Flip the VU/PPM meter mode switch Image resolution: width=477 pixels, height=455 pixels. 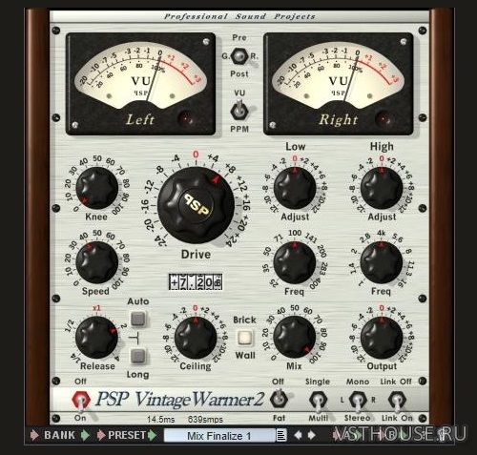pyautogui.click(x=239, y=110)
